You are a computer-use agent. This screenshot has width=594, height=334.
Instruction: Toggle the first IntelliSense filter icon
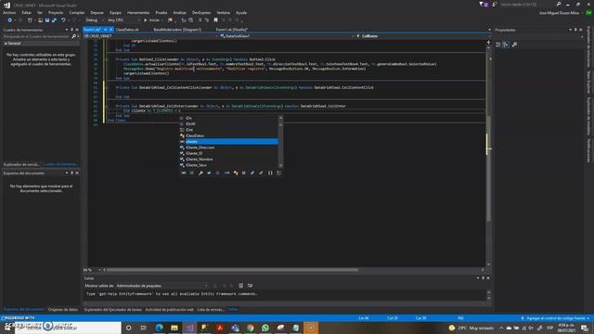(184, 173)
